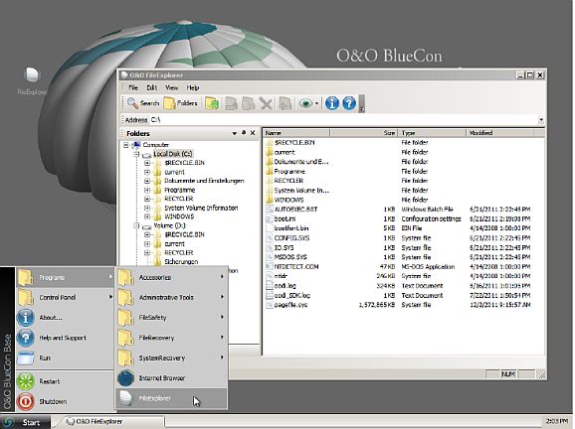Click the green Restart icon

pyautogui.click(x=26, y=381)
